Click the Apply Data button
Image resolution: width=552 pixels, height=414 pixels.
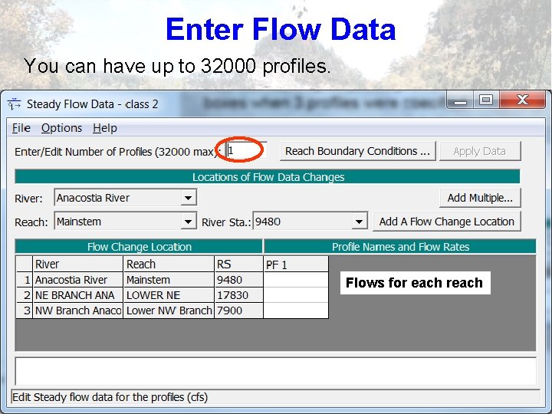pyautogui.click(x=480, y=151)
